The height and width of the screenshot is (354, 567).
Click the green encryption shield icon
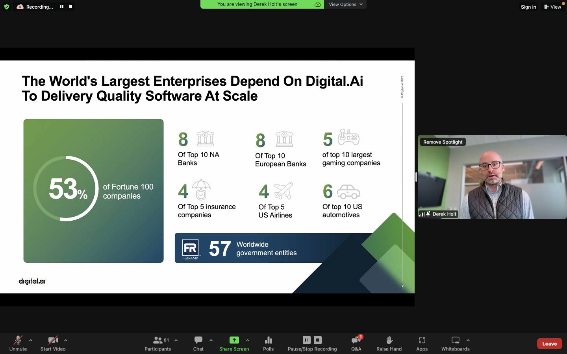click(6, 7)
